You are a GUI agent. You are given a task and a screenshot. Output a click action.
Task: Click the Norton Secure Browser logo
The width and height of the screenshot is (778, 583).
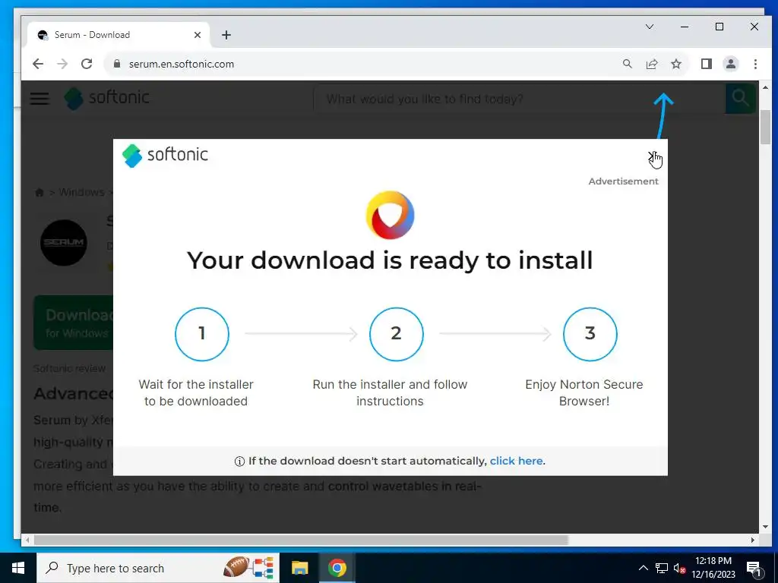click(x=390, y=215)
